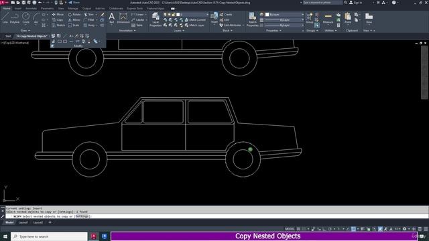Click the Array tool
Screen dimensions: 429x241
[x=89, y=25]
